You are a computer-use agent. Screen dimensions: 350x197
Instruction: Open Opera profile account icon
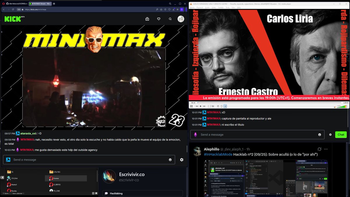[x=182, y=9]
